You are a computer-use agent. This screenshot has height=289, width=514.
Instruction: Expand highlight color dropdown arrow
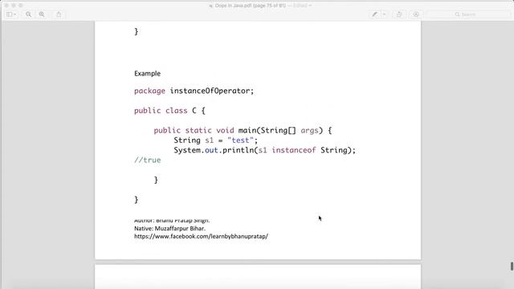tap(384, 14)
